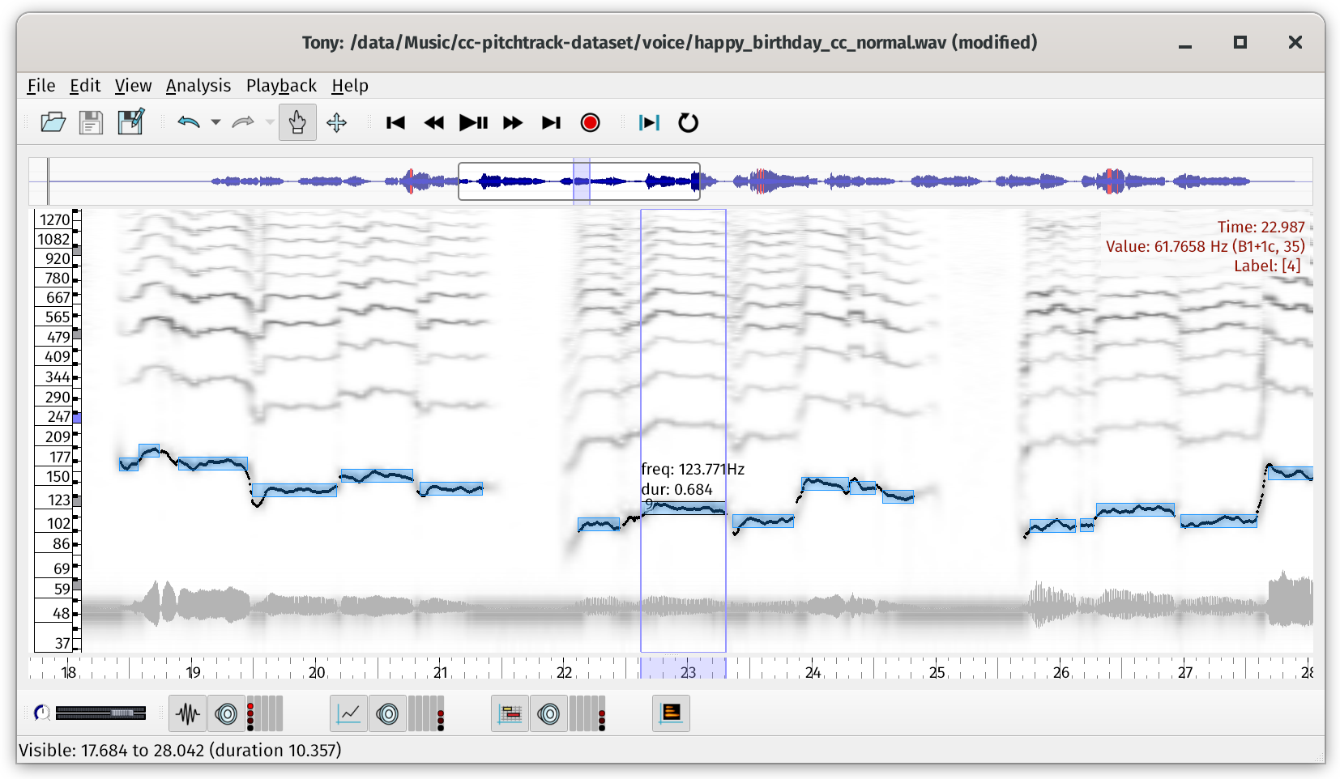The image size is (1340, 779).
Task: Click the Play/Pause button
Action: [x=473, y=122]
